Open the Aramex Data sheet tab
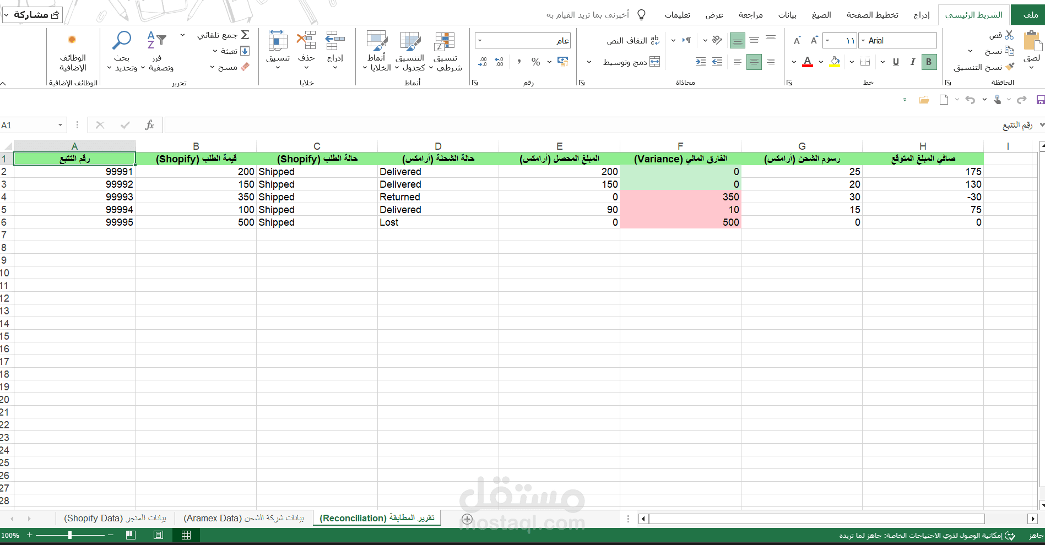The height and width of the screenshot is (545, 1045). pyautogui.click(x=243, y=518)
